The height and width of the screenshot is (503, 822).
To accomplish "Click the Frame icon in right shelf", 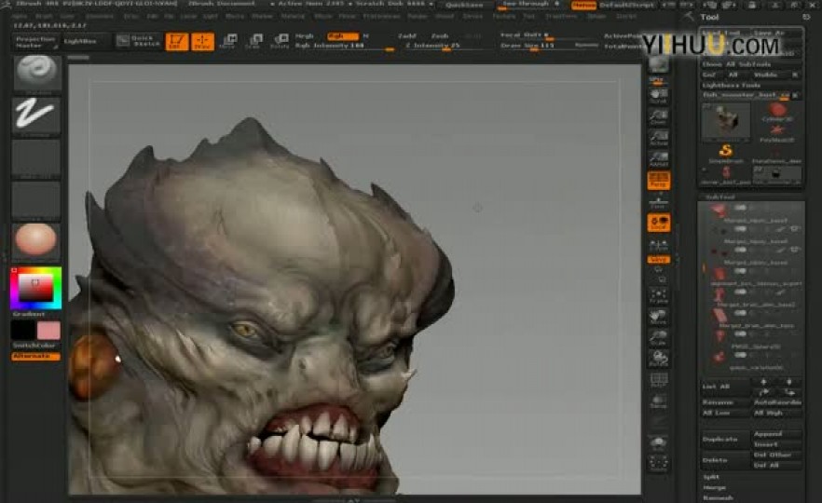I will tap(658, 296).
